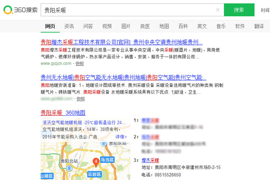Screen dimensions: 270x180
Task: Open the blurred map listing numbered 1
Action: pos(150,120)
